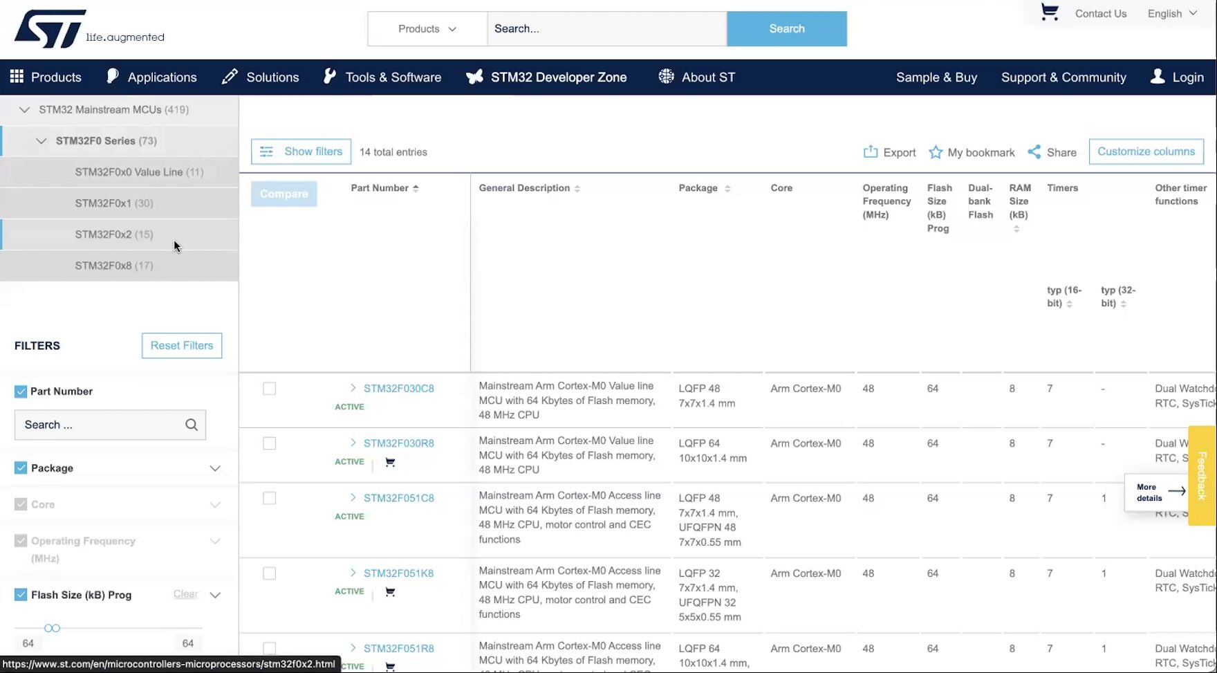
Task: Click the main Search input field
Action: coord(606,29)
